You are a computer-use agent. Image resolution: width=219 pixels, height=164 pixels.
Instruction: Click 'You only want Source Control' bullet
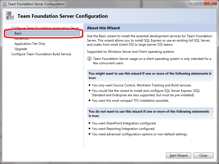(142, 85)
